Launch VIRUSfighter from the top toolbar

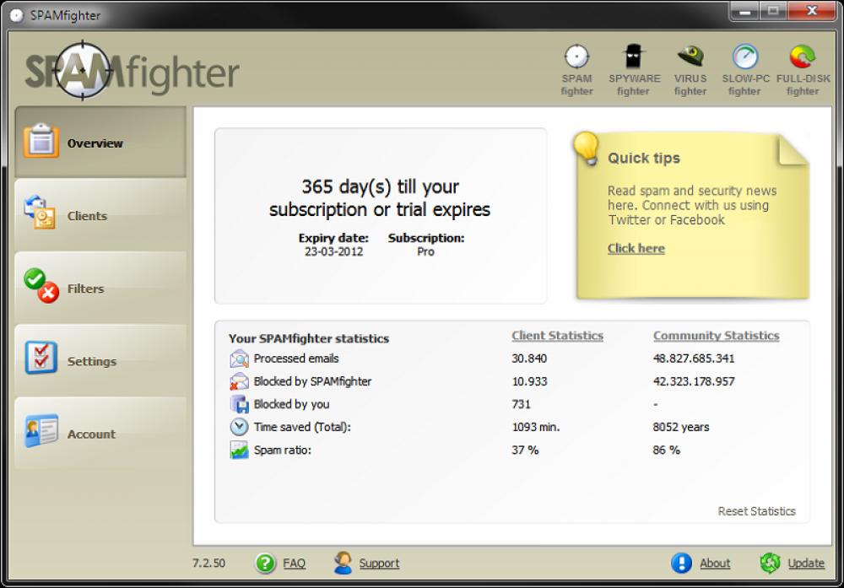pyautogui.click(x=690, y=55)
